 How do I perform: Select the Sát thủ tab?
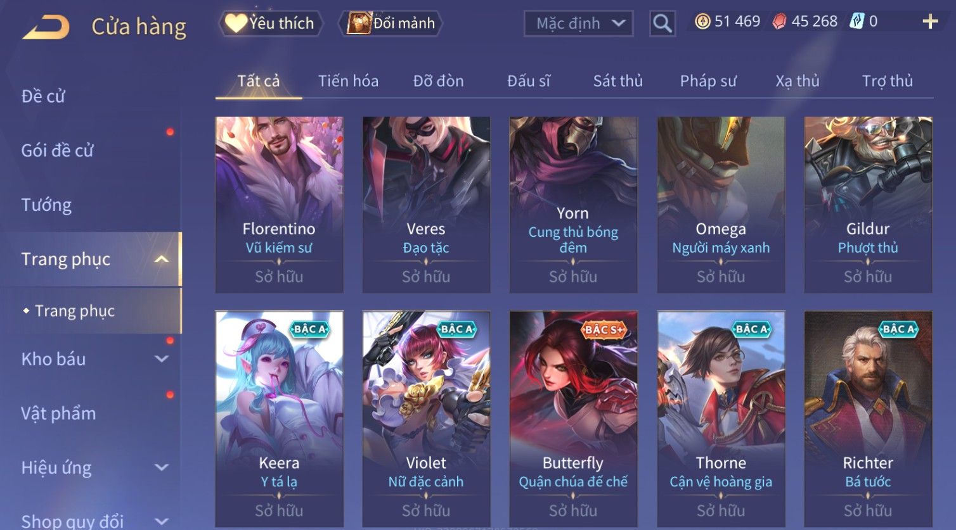617,81
